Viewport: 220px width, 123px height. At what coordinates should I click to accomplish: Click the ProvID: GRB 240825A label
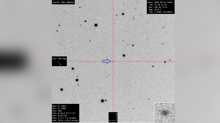64,2
